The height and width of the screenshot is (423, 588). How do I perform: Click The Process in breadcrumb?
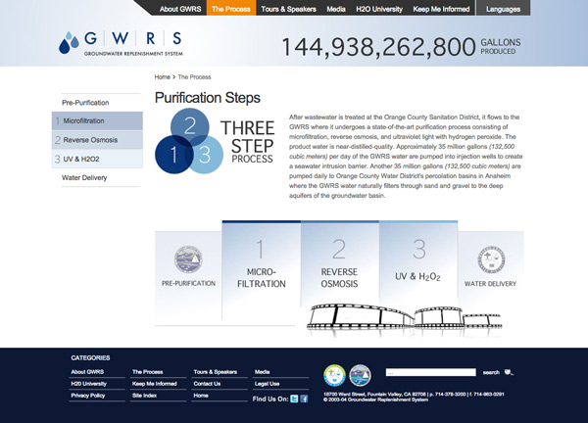(194, 77)
